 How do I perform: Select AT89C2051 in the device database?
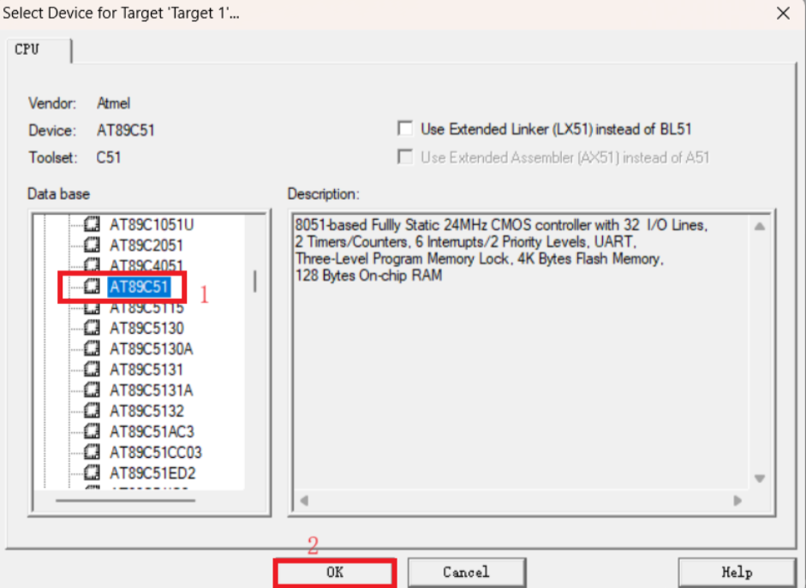pyautogui.click(x=146, y=246)
